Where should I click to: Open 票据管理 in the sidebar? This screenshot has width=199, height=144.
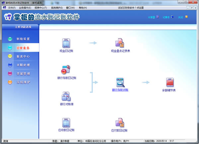[23, 74]
